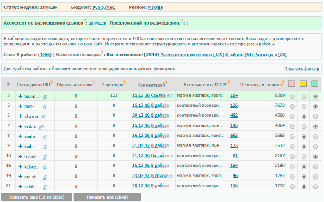Expand the mos-... row with plus sign
Screen dimensions: 324x202
[20, 106]
